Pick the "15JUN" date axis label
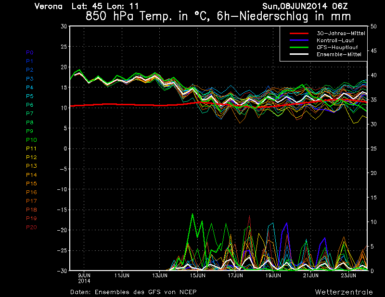Viewport: 385px width, 297px height. pos(197,275)
